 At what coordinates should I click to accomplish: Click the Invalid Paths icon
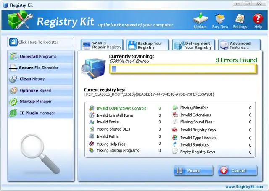click(x=92, y=136)
